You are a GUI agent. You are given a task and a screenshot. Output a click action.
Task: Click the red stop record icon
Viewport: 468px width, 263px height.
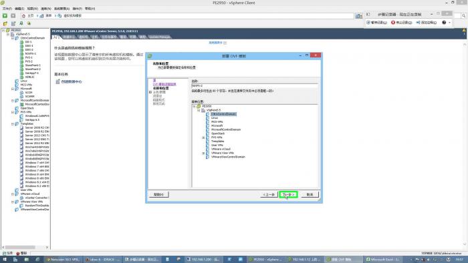click(x=393, y=22)
